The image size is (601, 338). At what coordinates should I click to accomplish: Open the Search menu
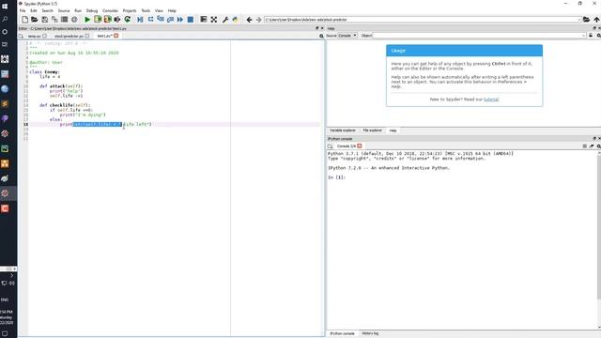[x=47, y=10]
